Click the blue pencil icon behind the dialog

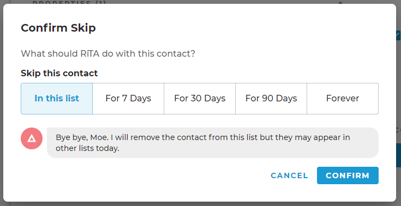pyautogui.click(x=398, y=35)
